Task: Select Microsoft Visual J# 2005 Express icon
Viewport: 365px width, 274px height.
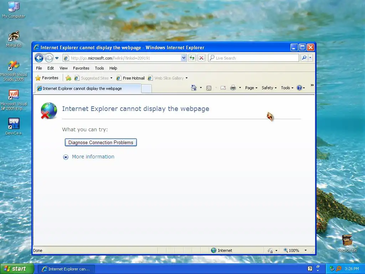Action: point(14,100)
